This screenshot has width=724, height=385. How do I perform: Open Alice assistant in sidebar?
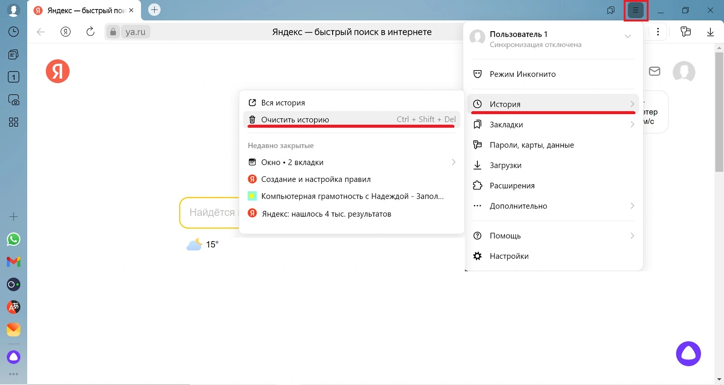(x=14, y=357)
